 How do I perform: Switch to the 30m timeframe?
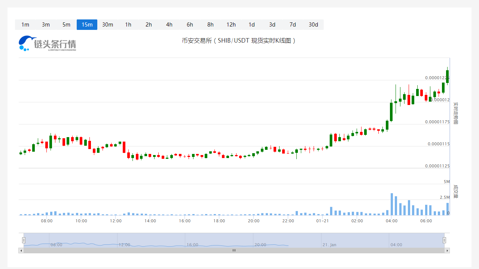[x=107, y=25]
